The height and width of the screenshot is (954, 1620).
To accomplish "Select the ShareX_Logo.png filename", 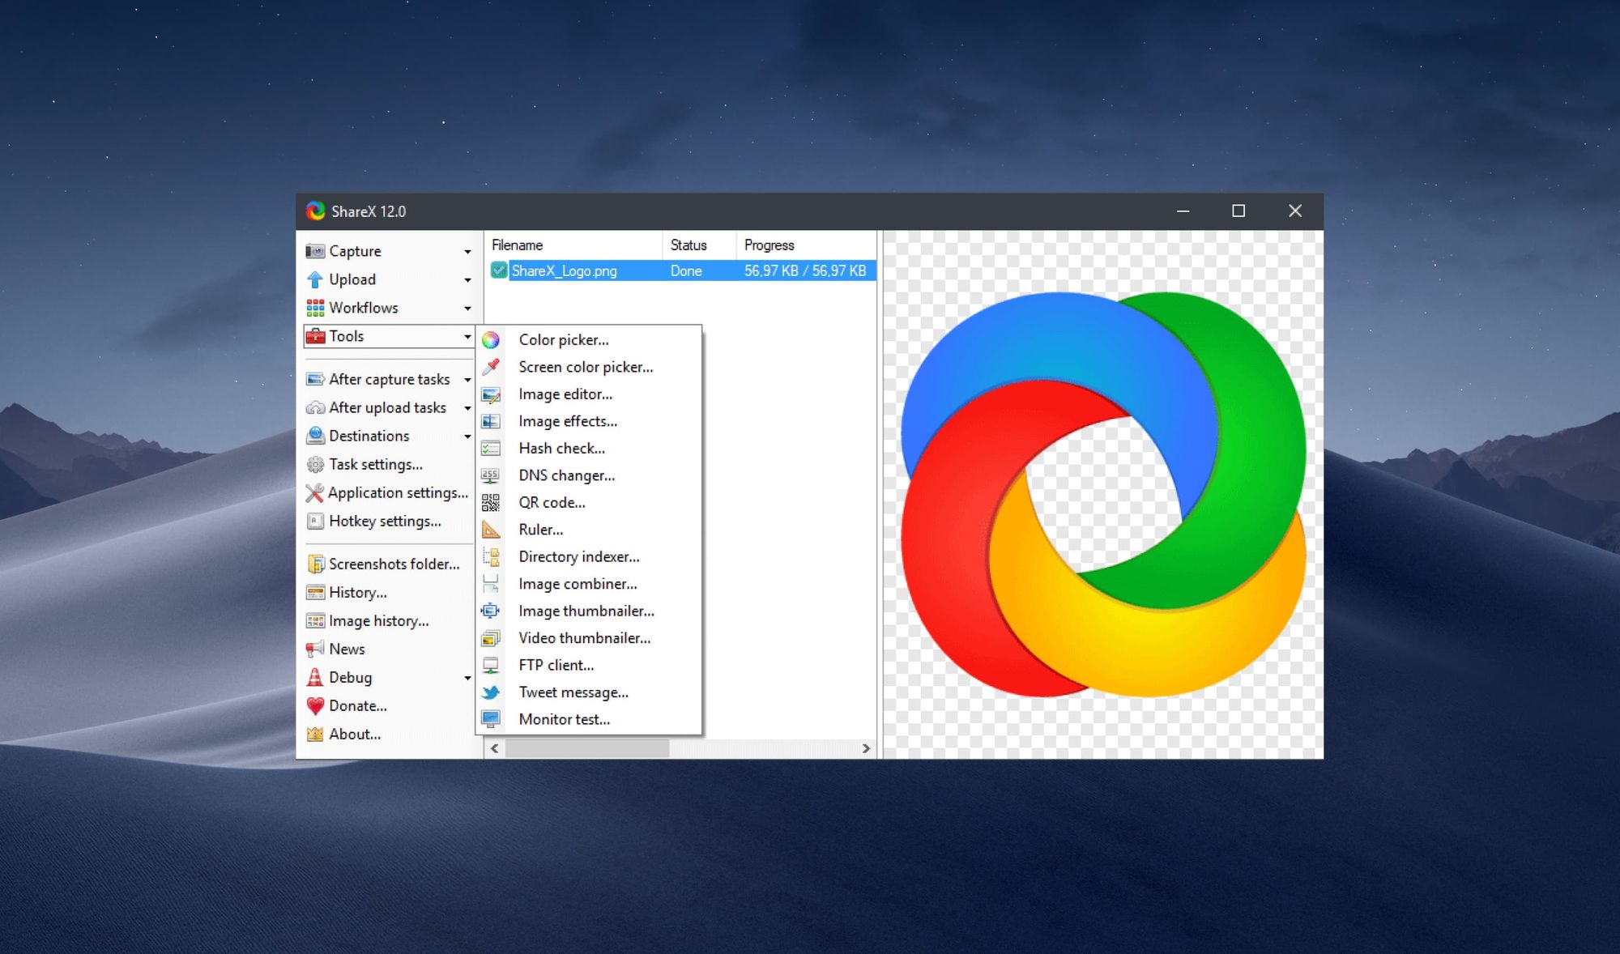I will 564,270.
